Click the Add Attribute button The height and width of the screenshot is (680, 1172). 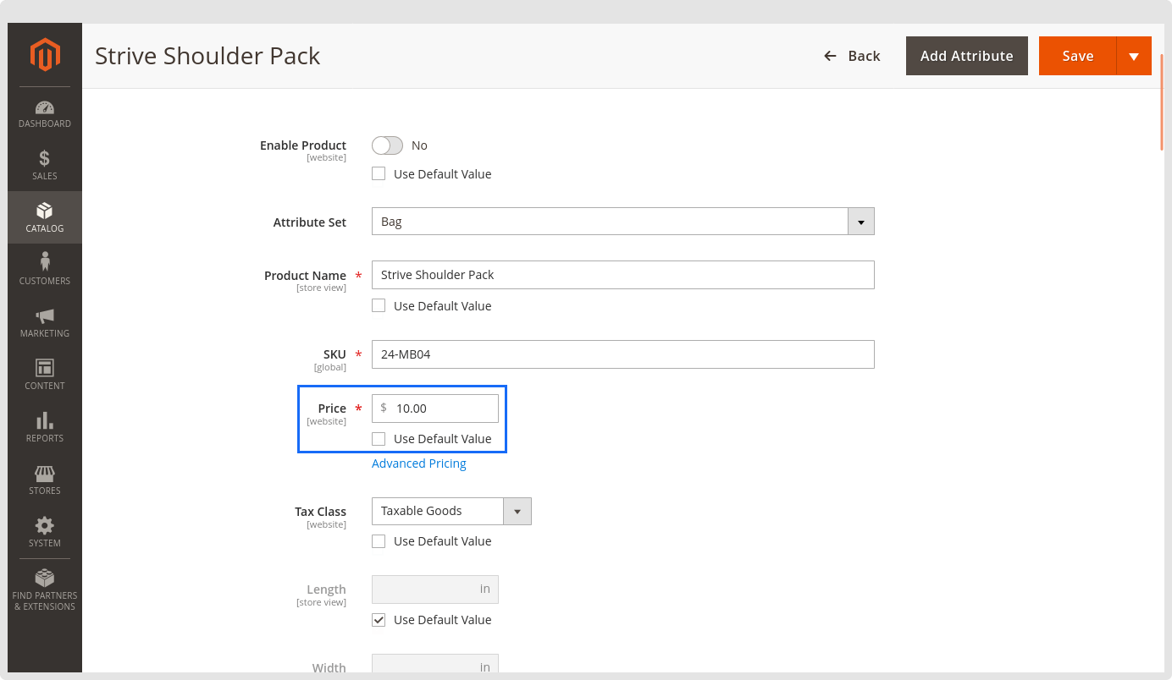[x=966, y=56]
